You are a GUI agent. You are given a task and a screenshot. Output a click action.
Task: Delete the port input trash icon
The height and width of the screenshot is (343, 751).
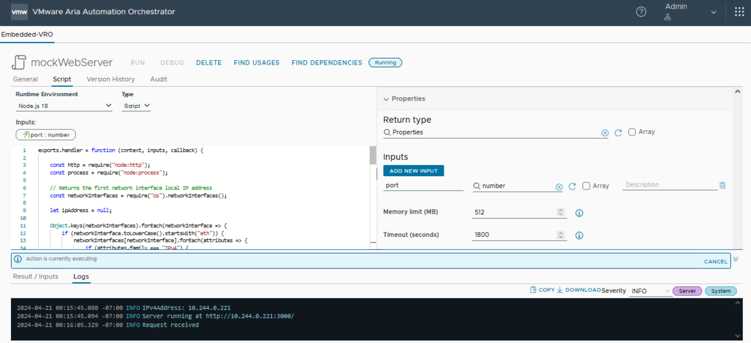coord(722,186)
